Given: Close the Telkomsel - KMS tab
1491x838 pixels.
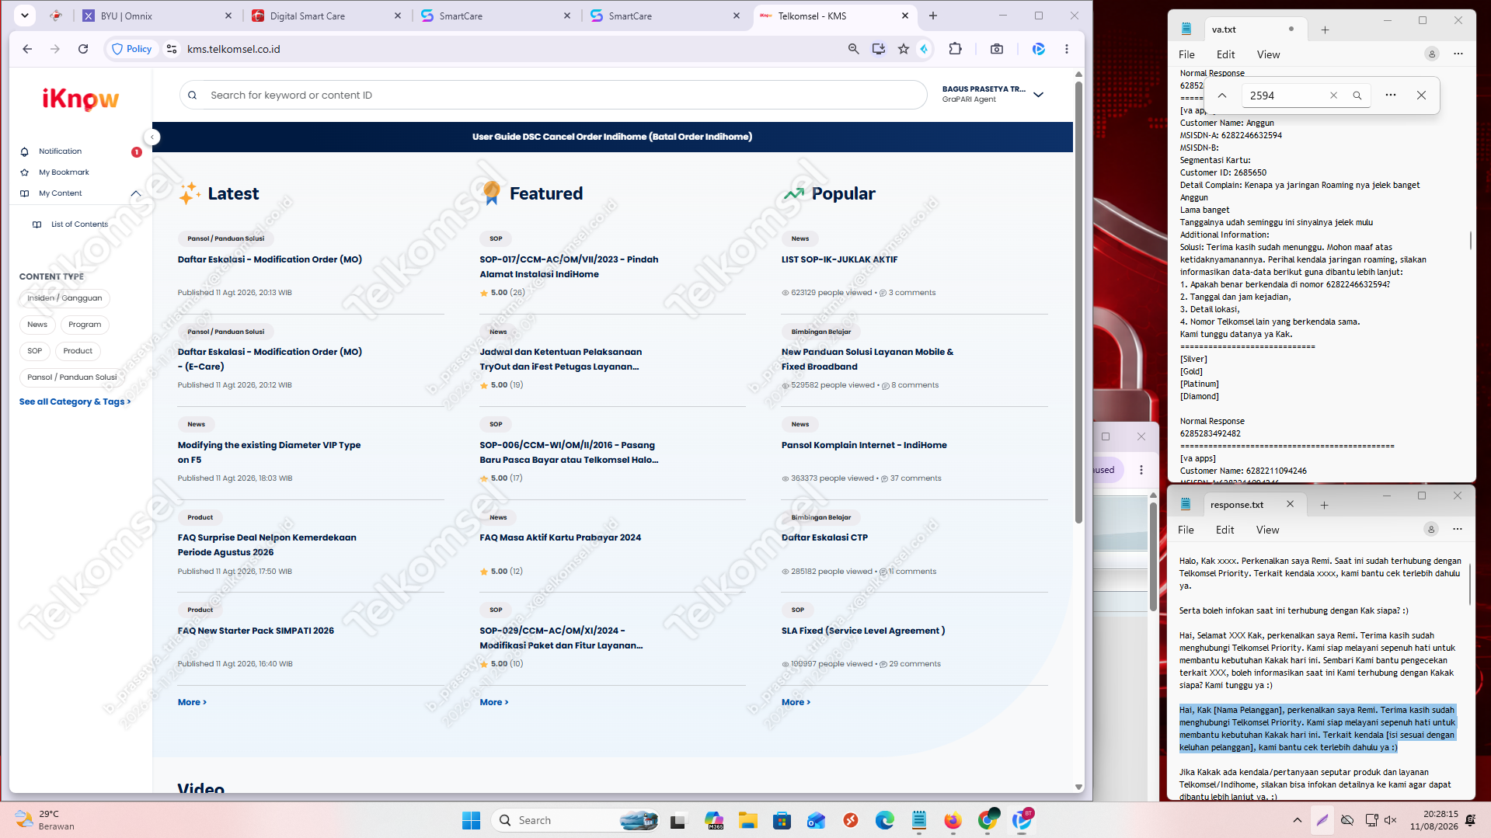Looking at the screenshot, I should [x=904, y=16].
